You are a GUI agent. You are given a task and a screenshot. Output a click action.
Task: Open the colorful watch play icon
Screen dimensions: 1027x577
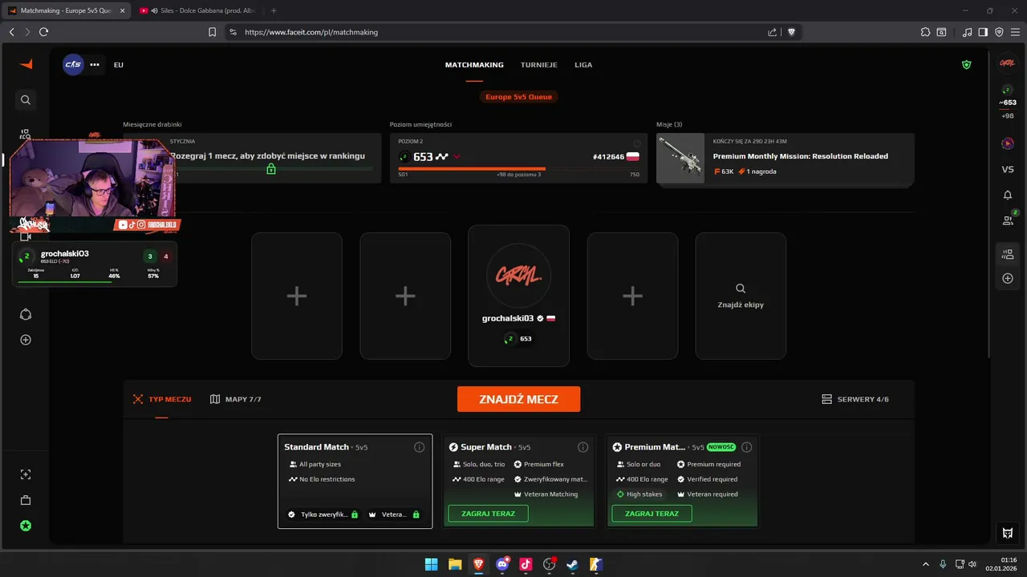1007,143
